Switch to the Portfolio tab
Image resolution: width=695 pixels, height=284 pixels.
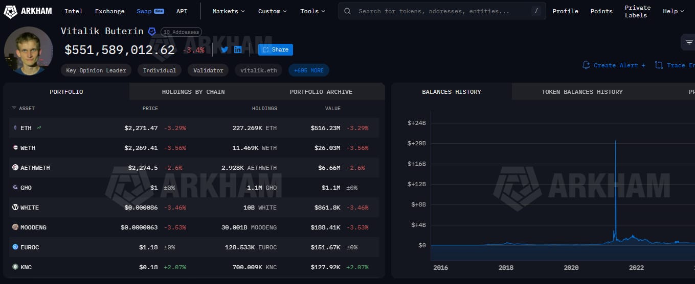pyautogui.click(x=66, y=92)
